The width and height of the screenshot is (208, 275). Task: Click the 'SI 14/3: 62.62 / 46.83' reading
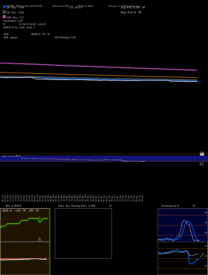coord(32,24)
